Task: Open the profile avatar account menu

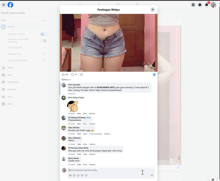Action: (213, 5)
